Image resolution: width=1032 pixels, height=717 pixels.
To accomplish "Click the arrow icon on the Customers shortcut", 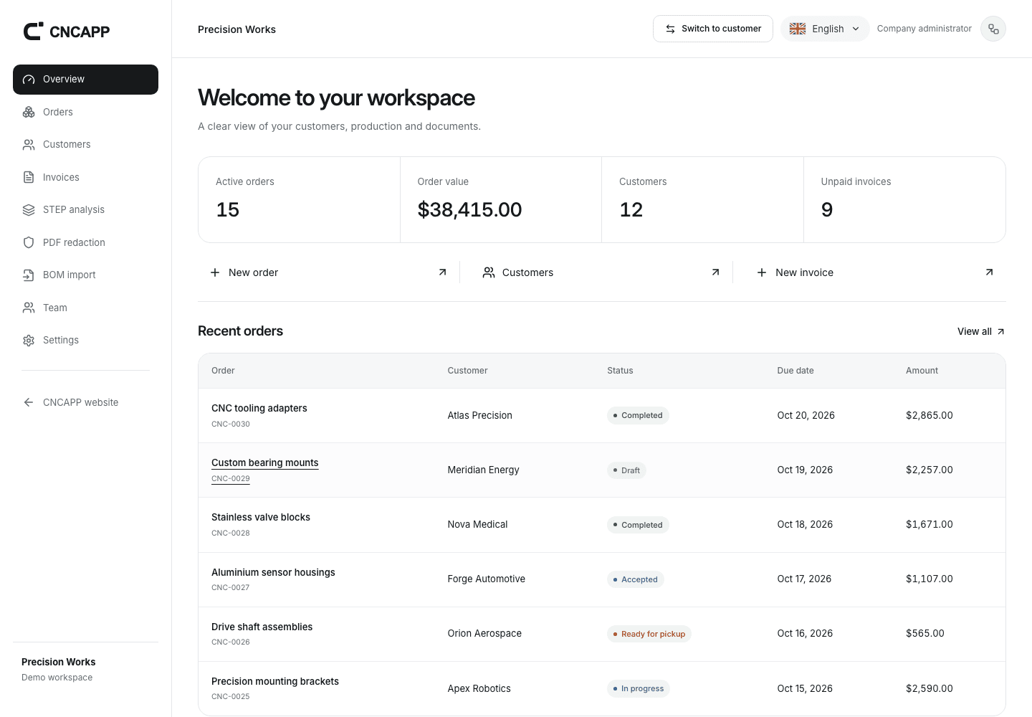I will tap(715, 272).
